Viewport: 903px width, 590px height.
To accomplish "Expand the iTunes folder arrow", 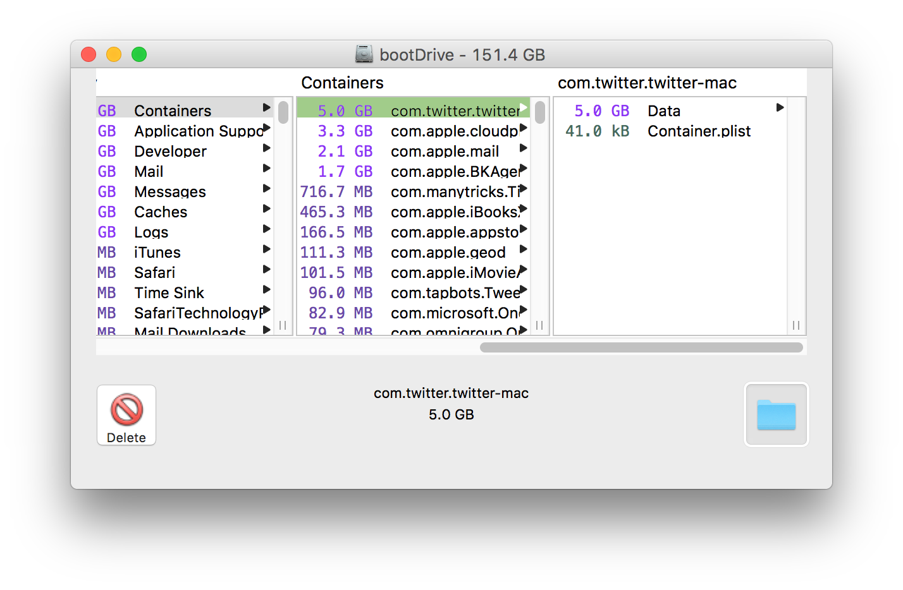I will [x=266, y=250].
